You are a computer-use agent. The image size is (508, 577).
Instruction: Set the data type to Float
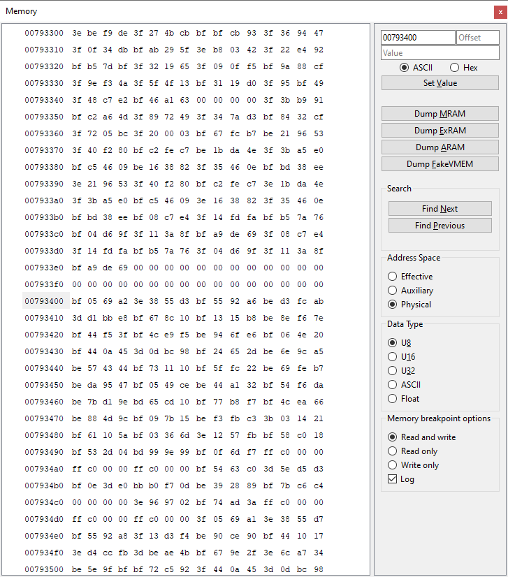coord(403,399)
